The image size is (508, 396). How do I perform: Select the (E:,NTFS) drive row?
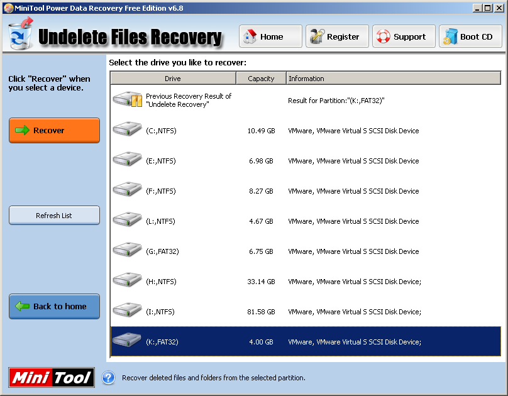(306, 161)
